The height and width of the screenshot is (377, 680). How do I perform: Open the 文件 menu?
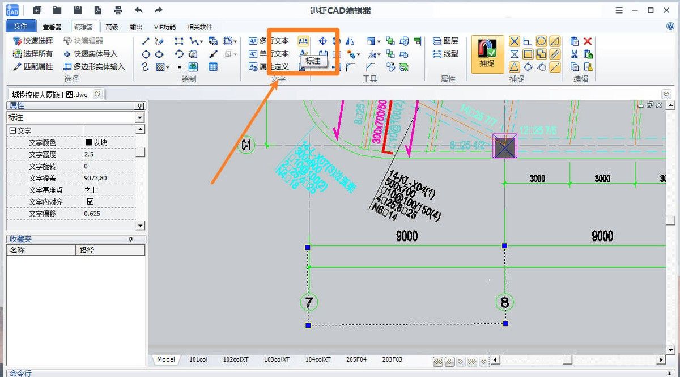[20, 27]
